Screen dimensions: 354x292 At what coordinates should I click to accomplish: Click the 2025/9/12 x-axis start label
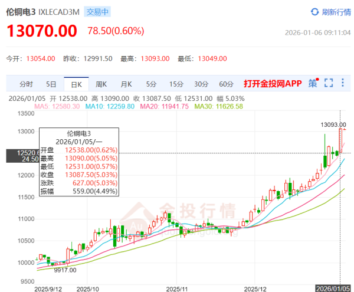point(48,289)
